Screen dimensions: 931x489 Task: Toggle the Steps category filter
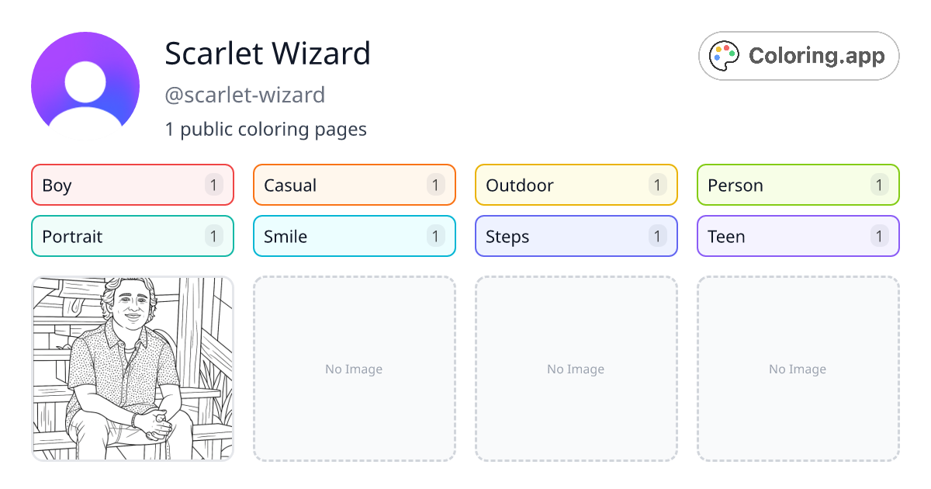tap(576, 236)
